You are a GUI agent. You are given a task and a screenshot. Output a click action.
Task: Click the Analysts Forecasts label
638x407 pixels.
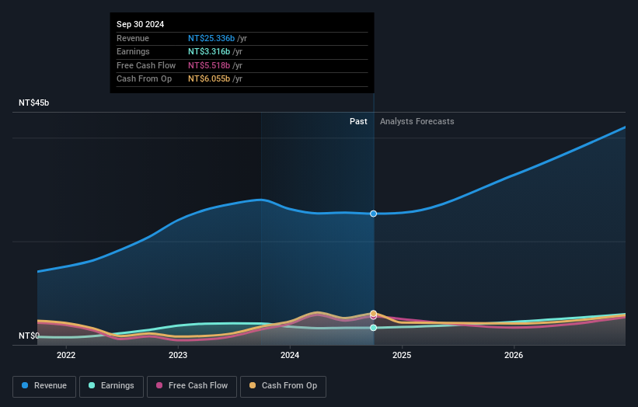417,122
